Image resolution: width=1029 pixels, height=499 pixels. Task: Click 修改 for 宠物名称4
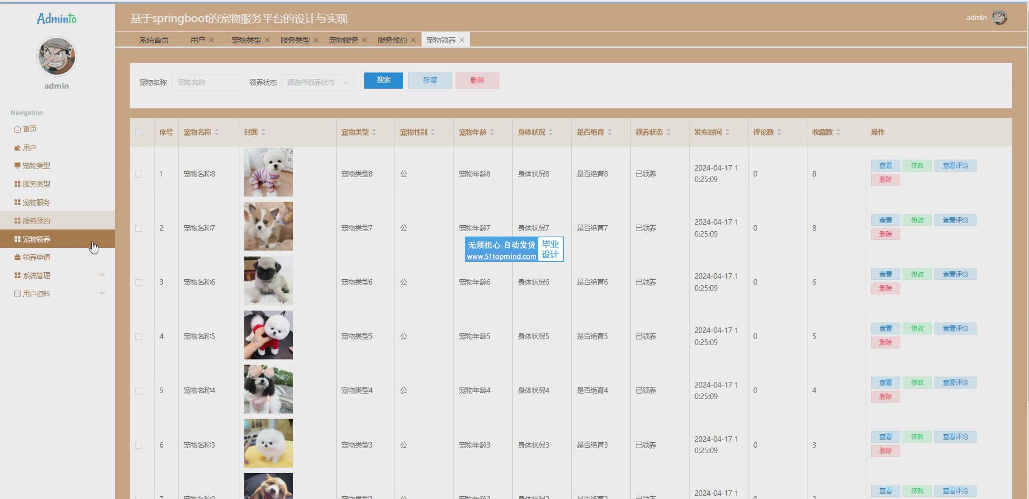click(917, 382)
